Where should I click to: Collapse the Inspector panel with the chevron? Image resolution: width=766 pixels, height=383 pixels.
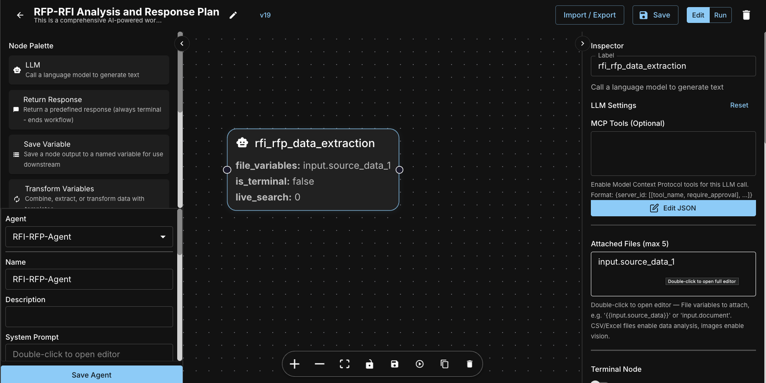click(x=582, y=44)
